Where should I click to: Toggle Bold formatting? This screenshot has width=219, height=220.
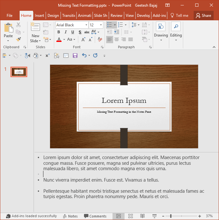coord(59,32)
